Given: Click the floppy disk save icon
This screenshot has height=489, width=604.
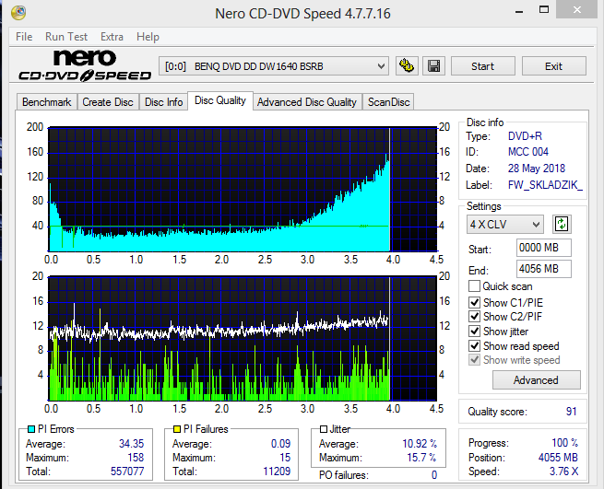Looking at the screenshot, I should (x=433, y=65).
